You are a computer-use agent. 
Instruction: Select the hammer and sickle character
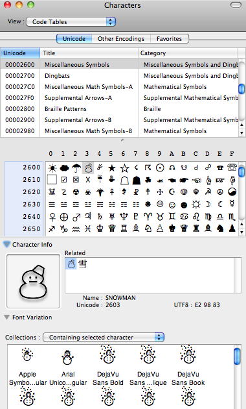[x=208, y=192]
